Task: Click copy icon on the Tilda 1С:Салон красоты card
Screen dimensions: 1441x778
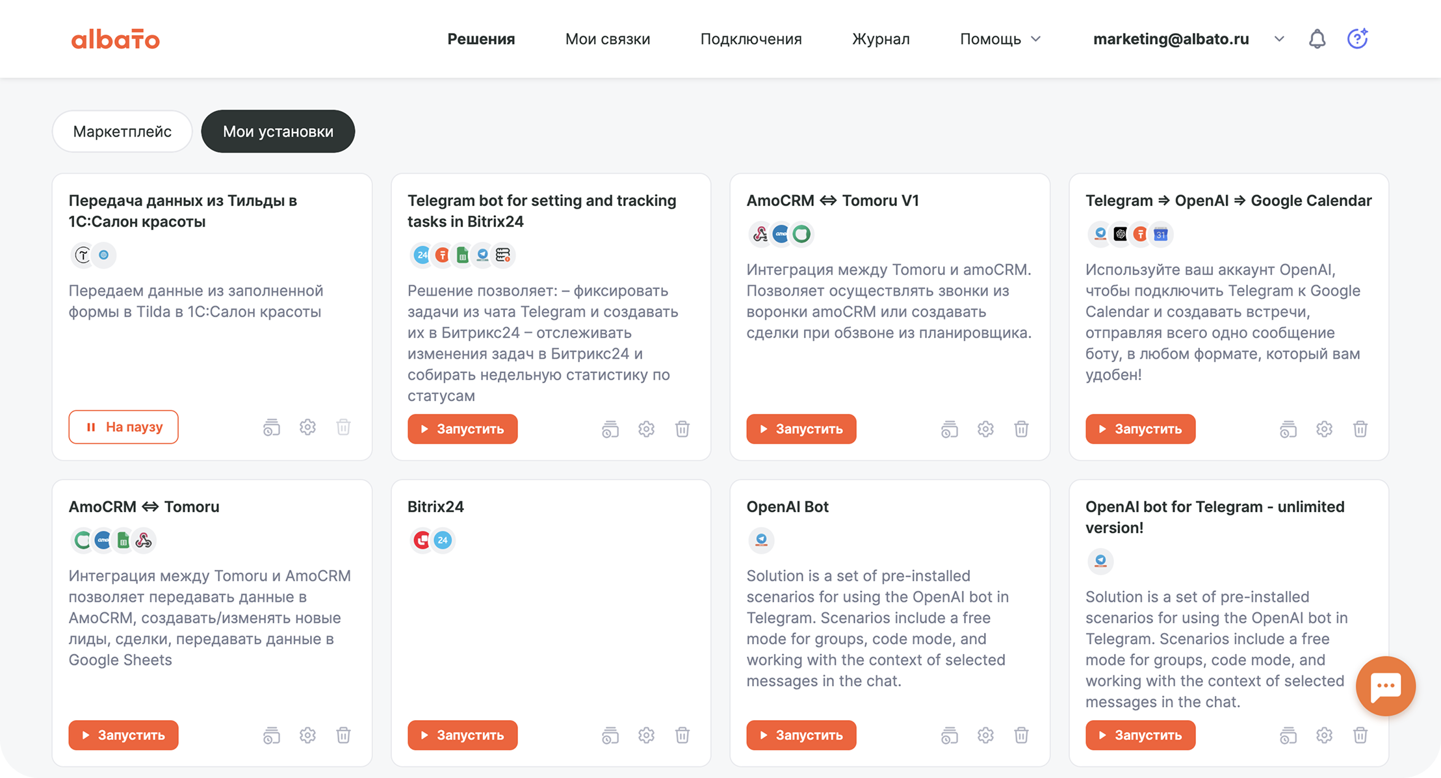Action: point(271,427)
